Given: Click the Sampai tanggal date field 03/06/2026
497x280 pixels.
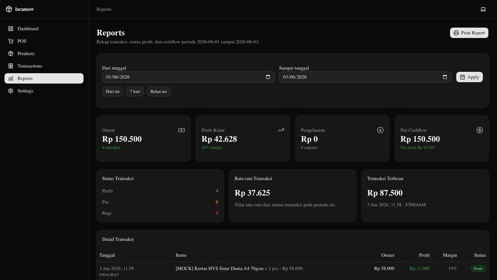Looking at the screenshot, I should (365, 77).
